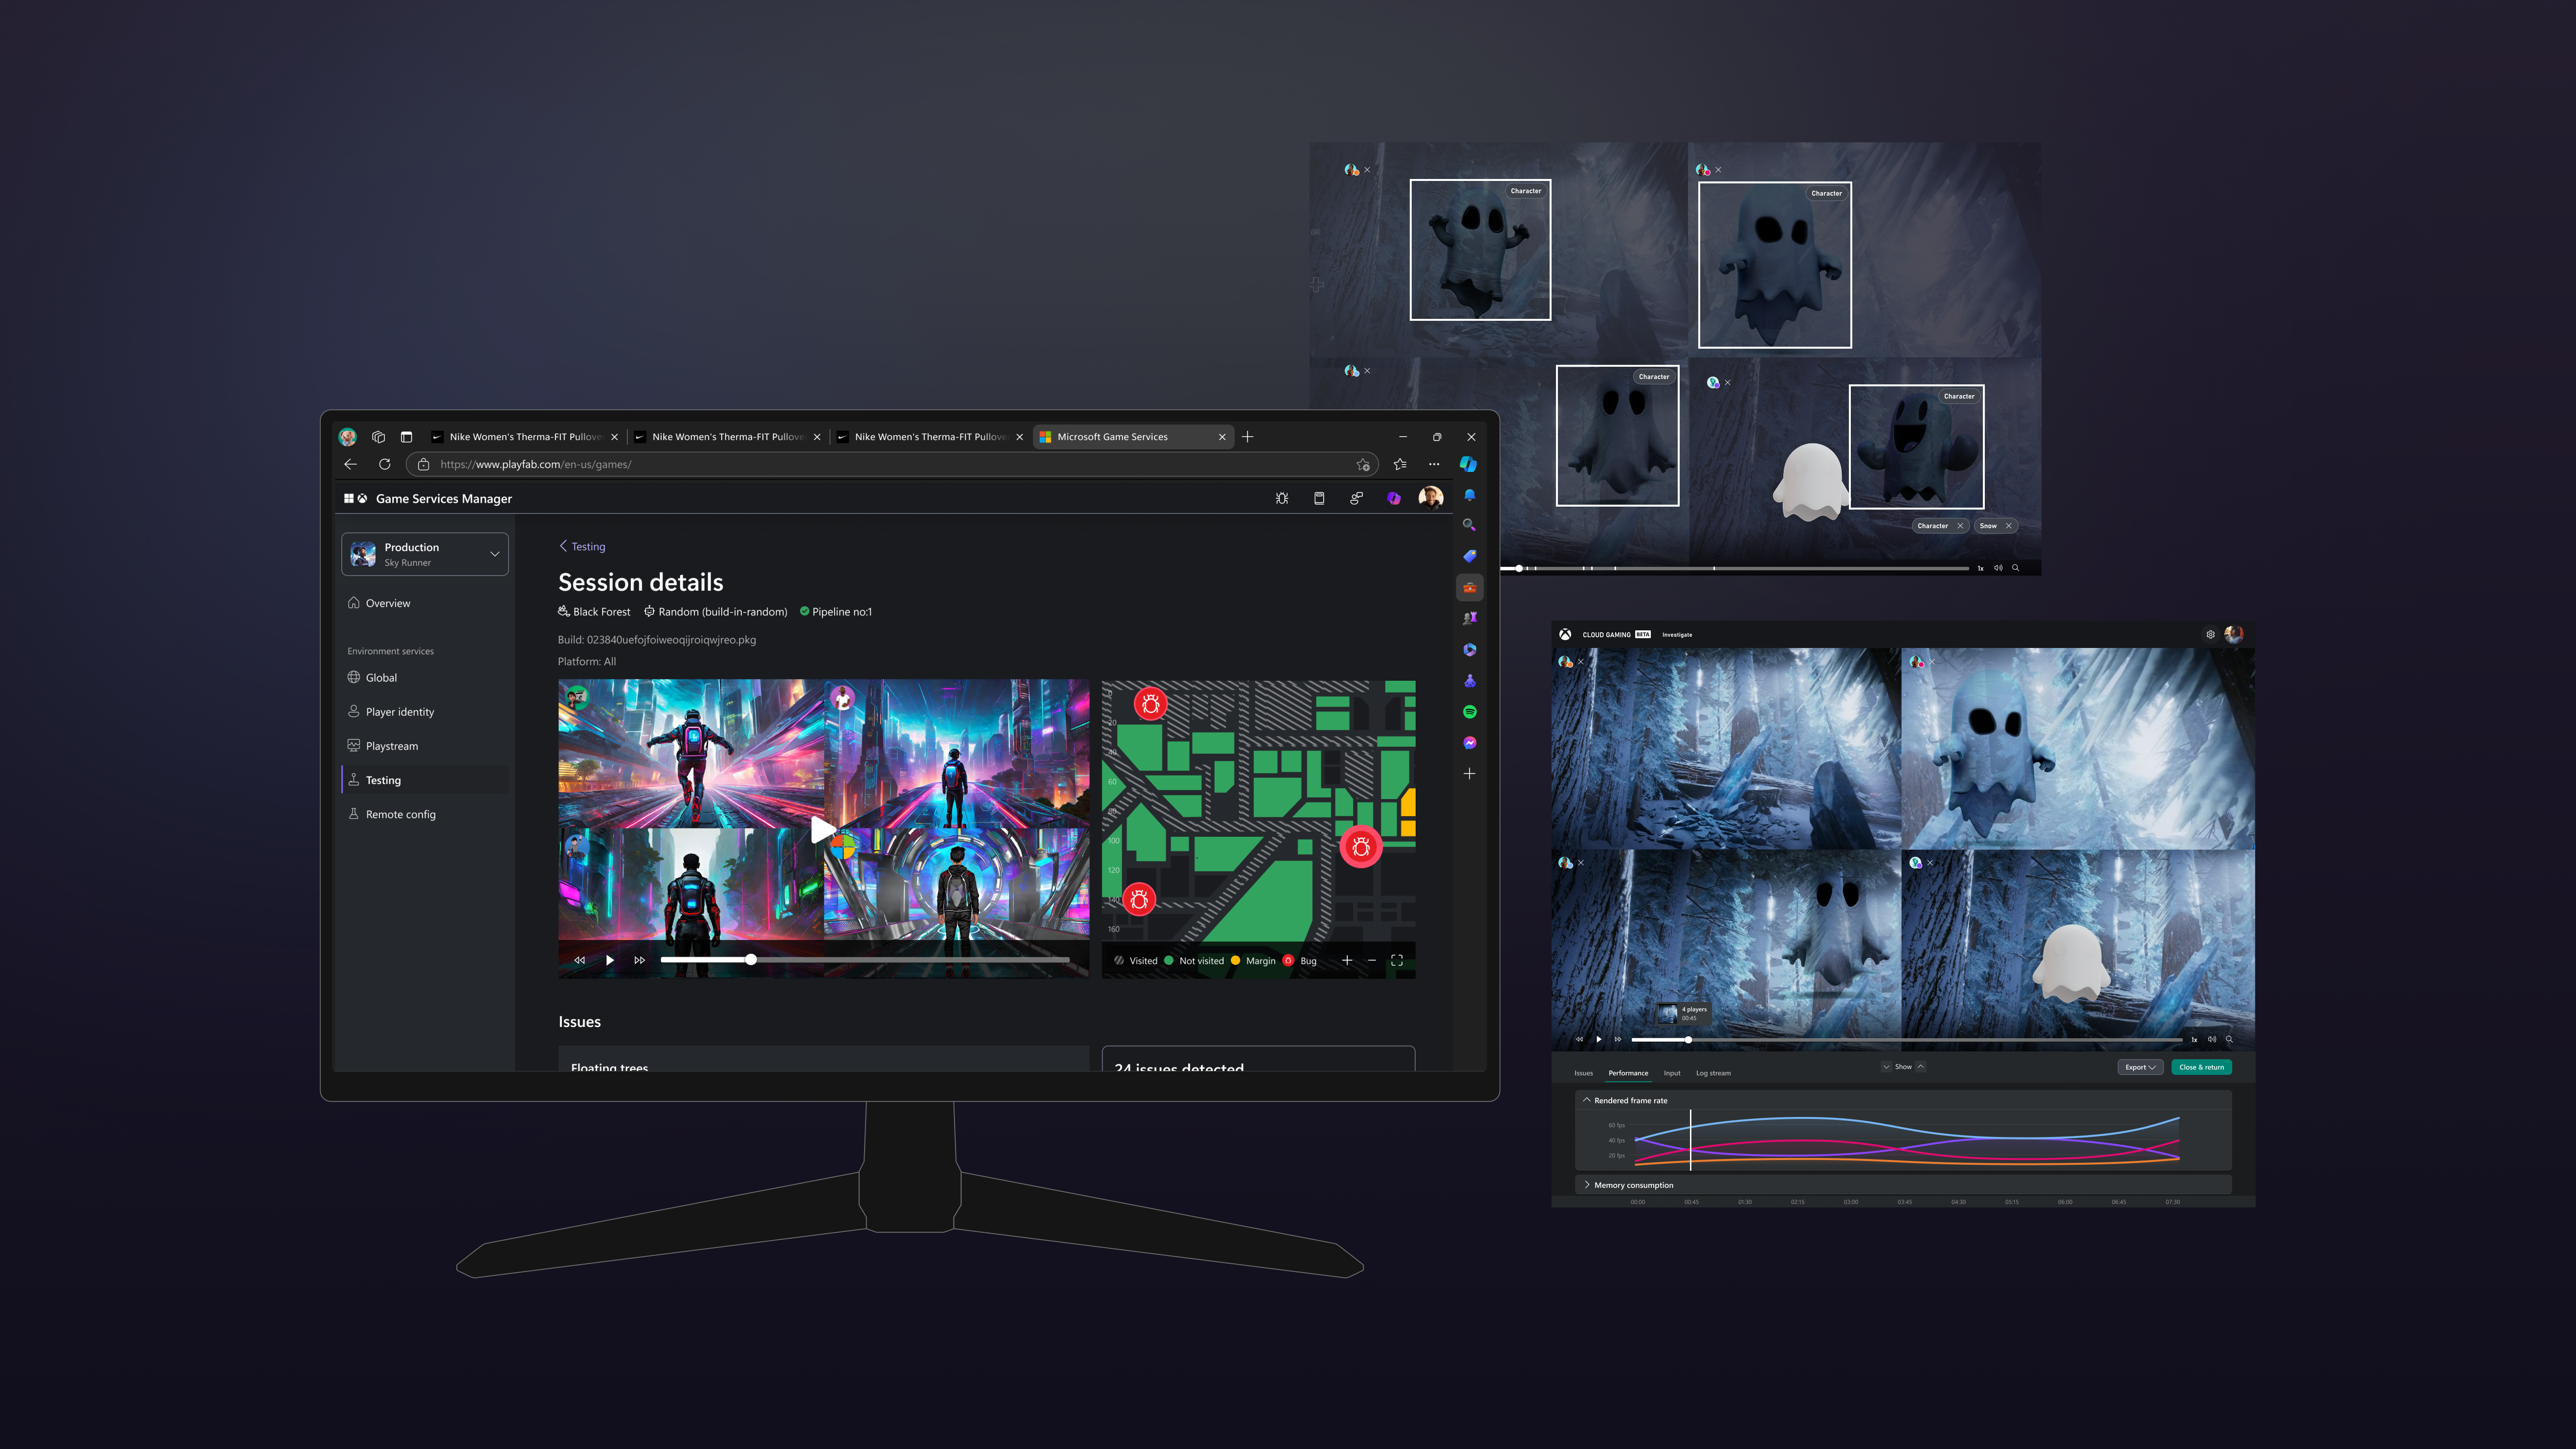
Task: Collapse the Rendered frame rate section
Action: pyautogui.click(x=1587, y=1100)
